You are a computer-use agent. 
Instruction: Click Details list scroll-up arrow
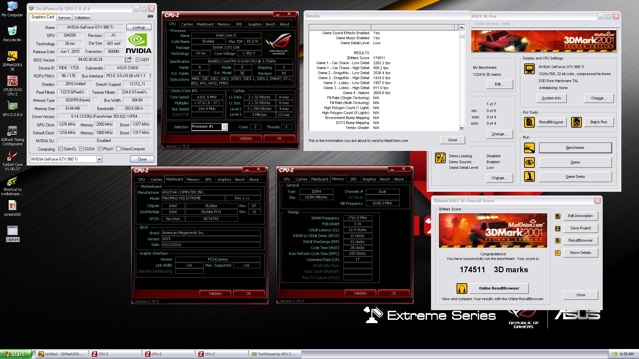tap(462, 27)
